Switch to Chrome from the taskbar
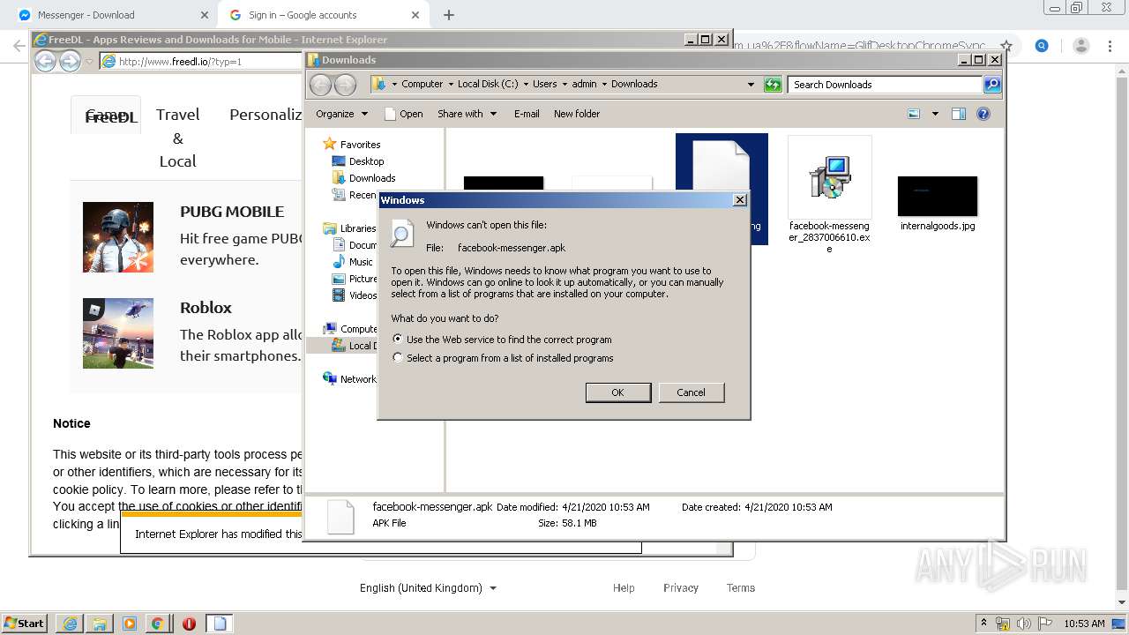The width and height of the screenshot is (1129, 635). [157, 624]
